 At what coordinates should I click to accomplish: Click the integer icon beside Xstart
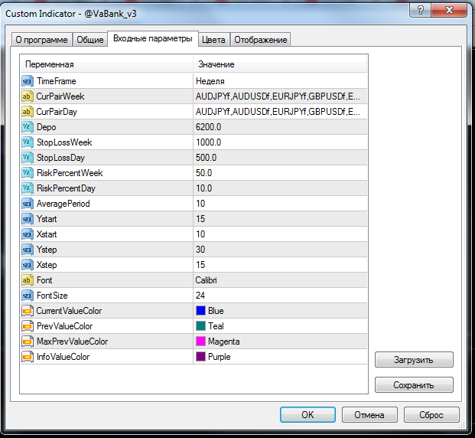[x=28, y=234]
